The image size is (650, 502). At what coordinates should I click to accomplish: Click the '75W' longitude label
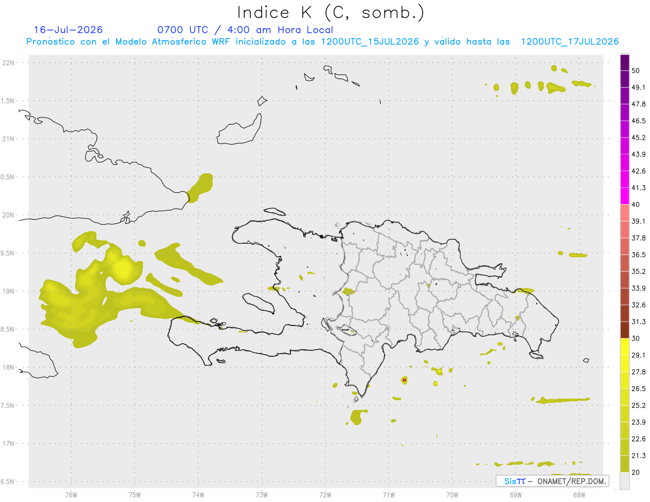135,495
